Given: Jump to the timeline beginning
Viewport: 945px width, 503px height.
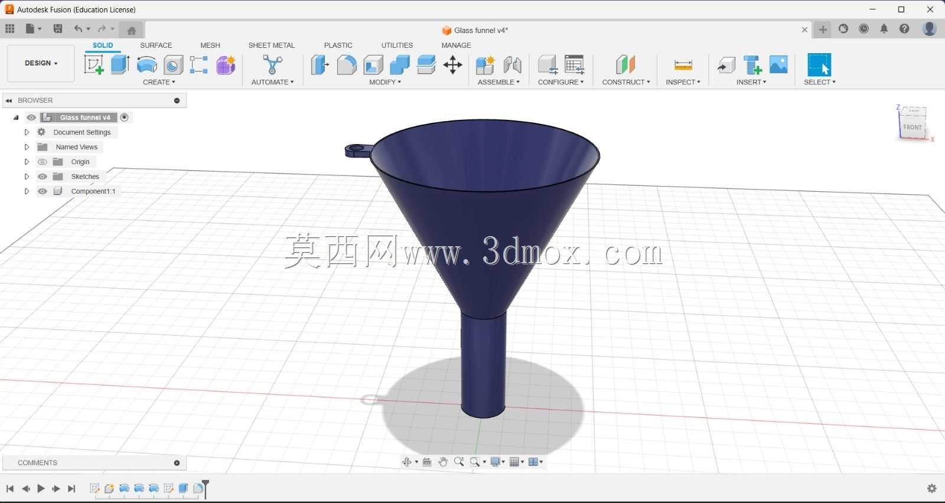Looking at the screenshot, I should point(10,488).
